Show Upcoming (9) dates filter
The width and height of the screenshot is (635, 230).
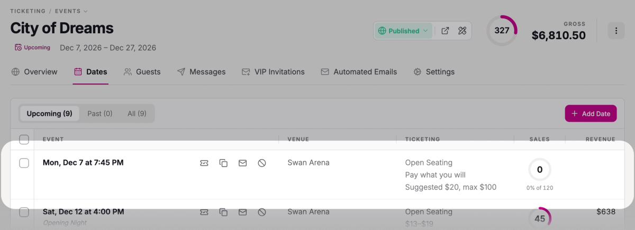click(49, 113)
